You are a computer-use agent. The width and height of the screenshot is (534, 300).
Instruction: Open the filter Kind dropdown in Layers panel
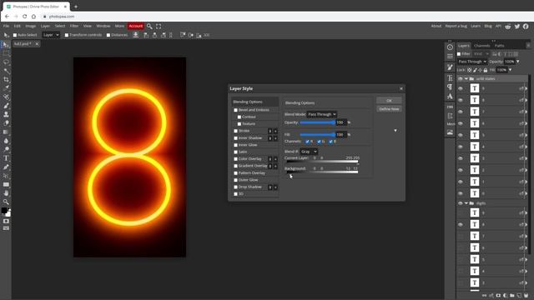click(481, 53)
